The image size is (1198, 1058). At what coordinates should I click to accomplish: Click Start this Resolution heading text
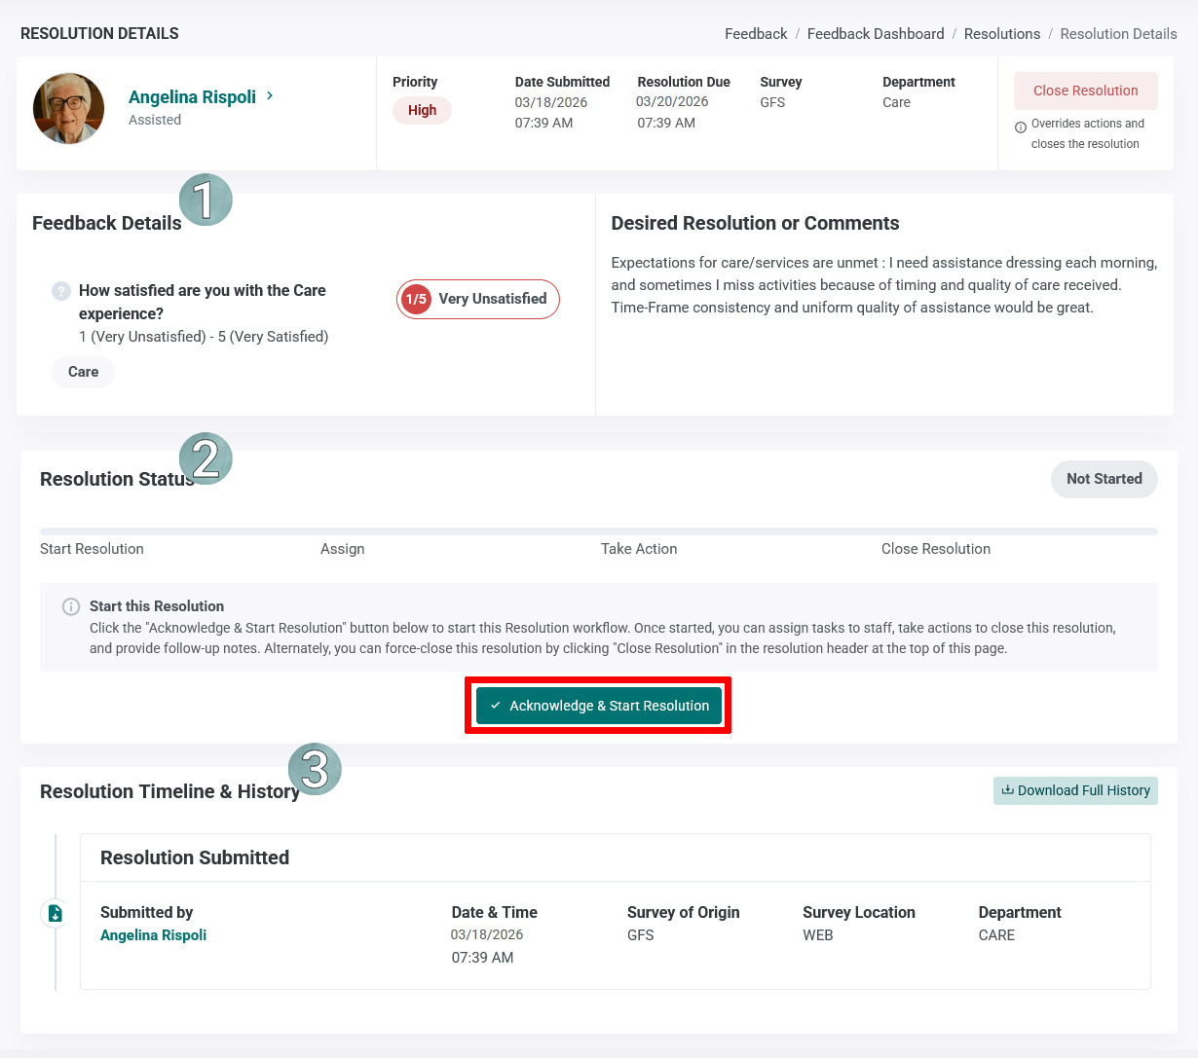click(157, 606)
